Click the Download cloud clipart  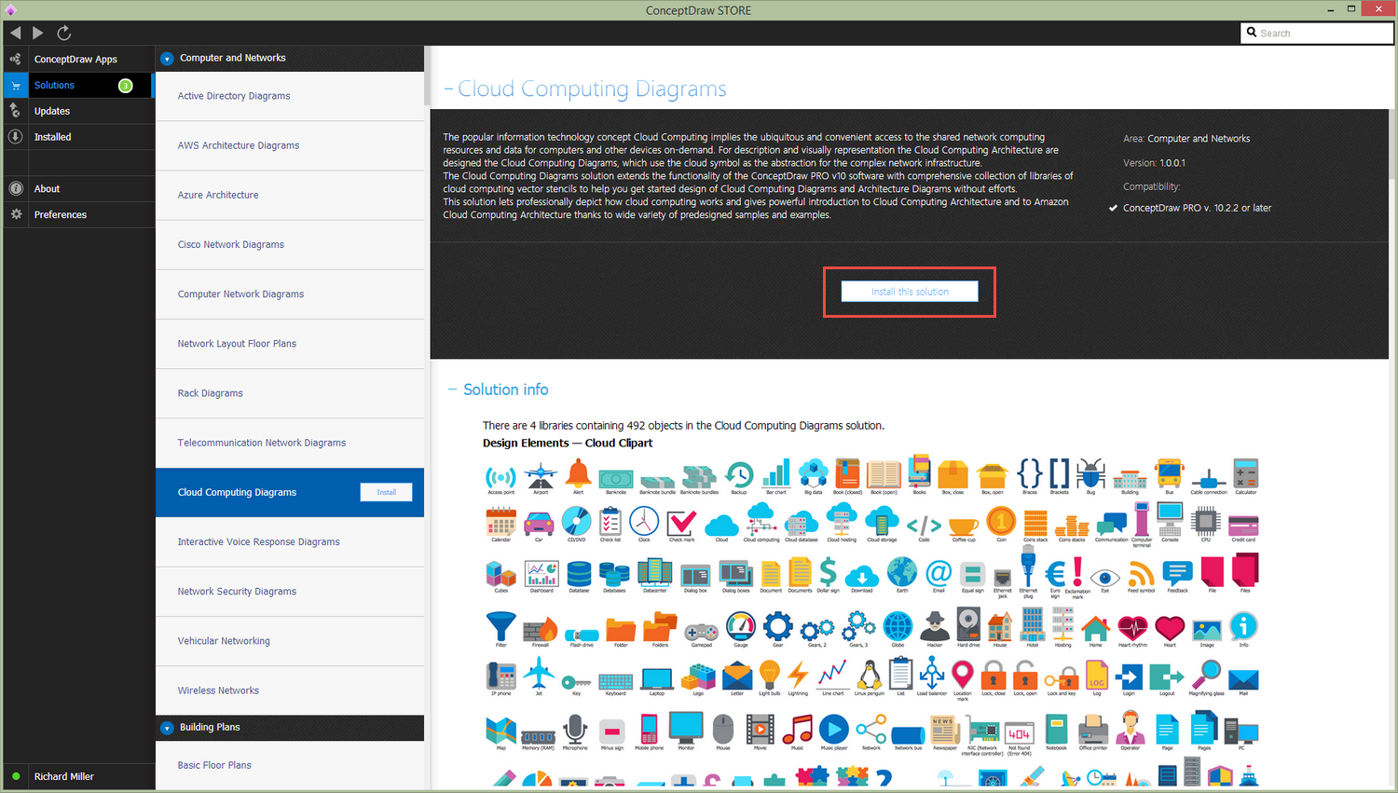coord(862,578)
